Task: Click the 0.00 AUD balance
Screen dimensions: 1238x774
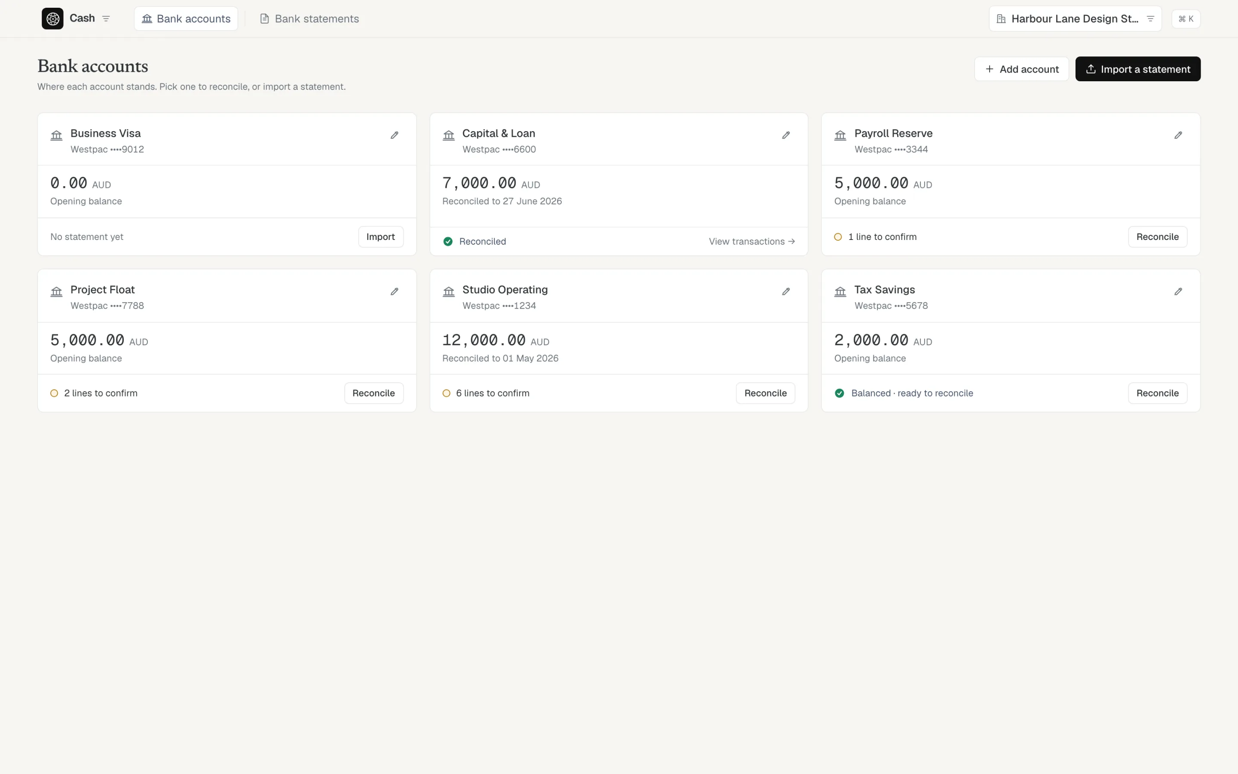Action: coord(80,183)
